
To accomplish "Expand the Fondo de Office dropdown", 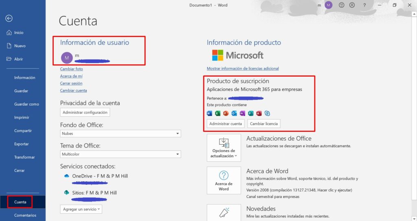I will click(x=178, y=134).
